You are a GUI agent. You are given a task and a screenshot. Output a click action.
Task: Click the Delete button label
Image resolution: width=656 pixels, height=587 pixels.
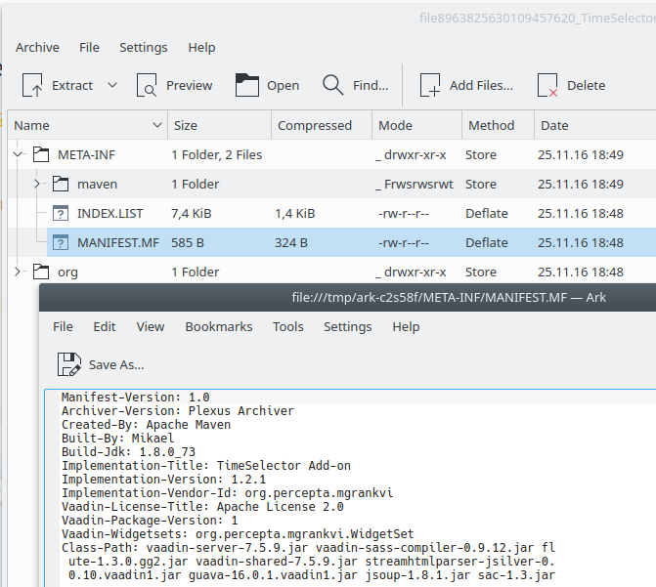[x=587, y=85]
